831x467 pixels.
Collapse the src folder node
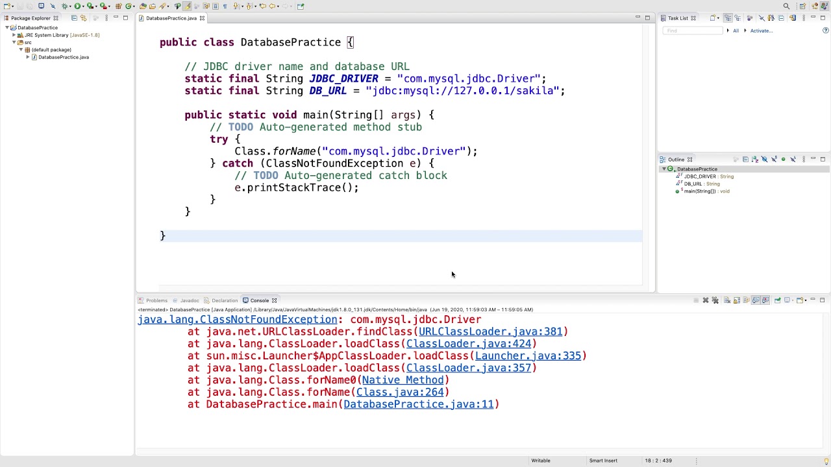tap(14, 42)
